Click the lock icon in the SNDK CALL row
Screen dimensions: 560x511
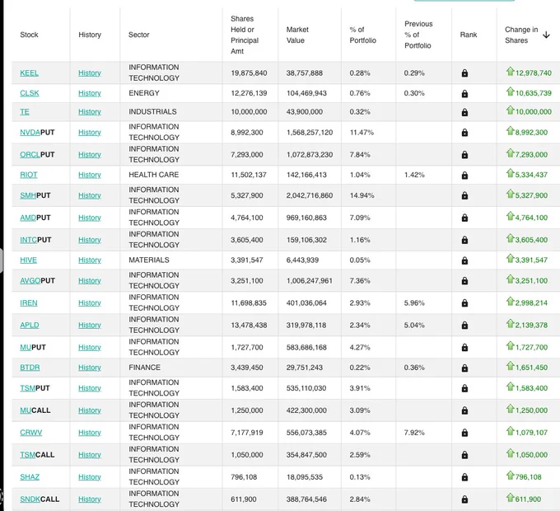point(464,499)
